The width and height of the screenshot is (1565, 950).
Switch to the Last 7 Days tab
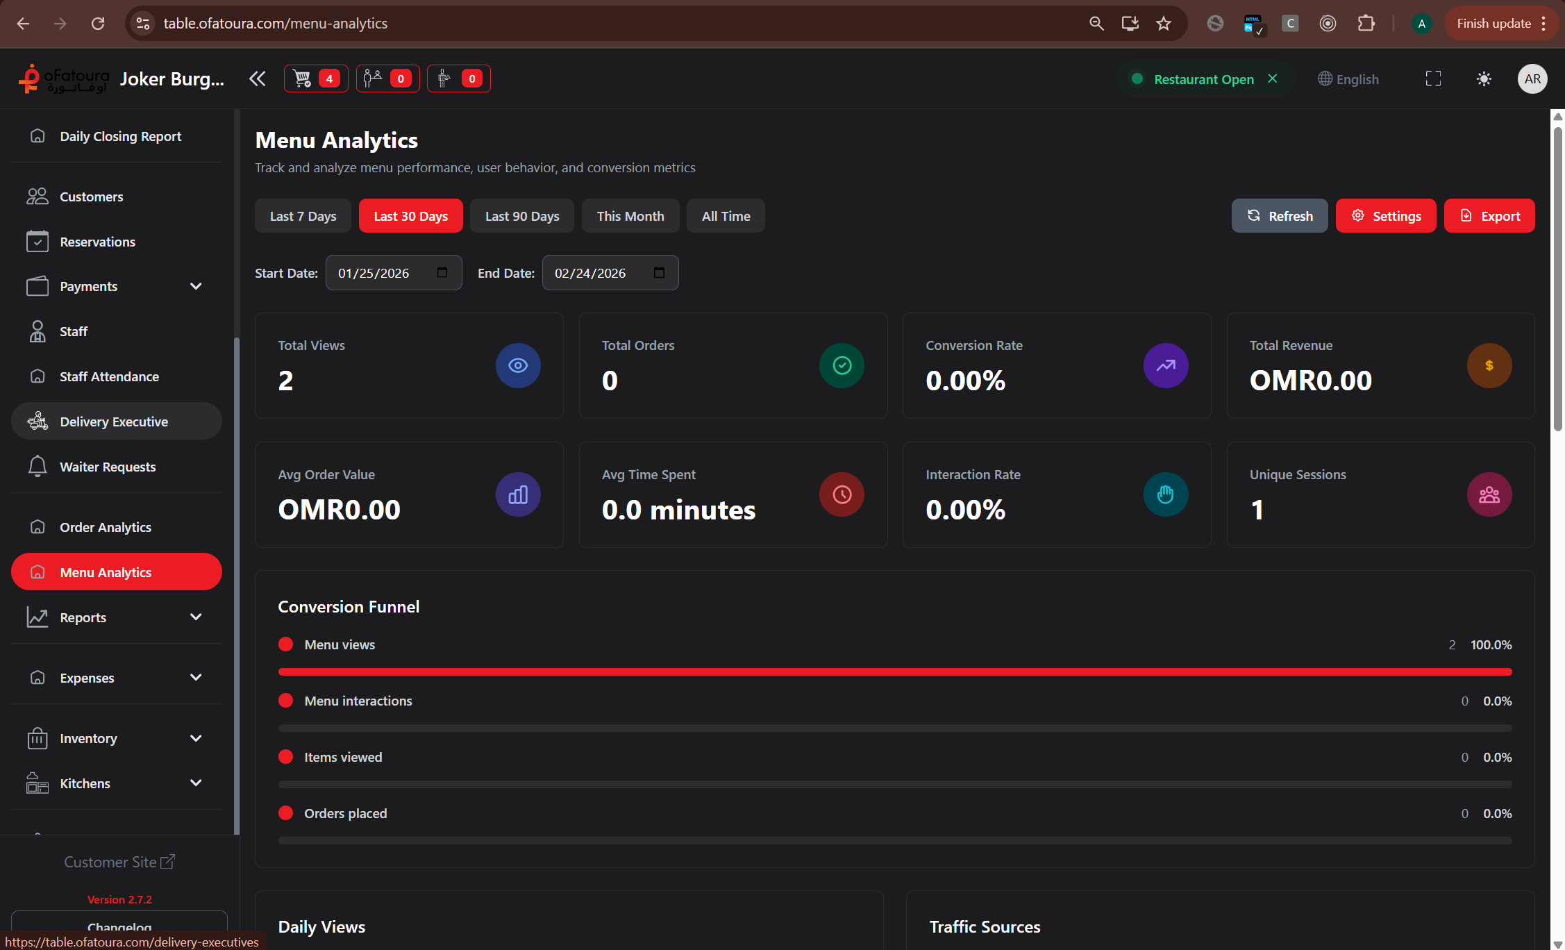coord(303,216)
